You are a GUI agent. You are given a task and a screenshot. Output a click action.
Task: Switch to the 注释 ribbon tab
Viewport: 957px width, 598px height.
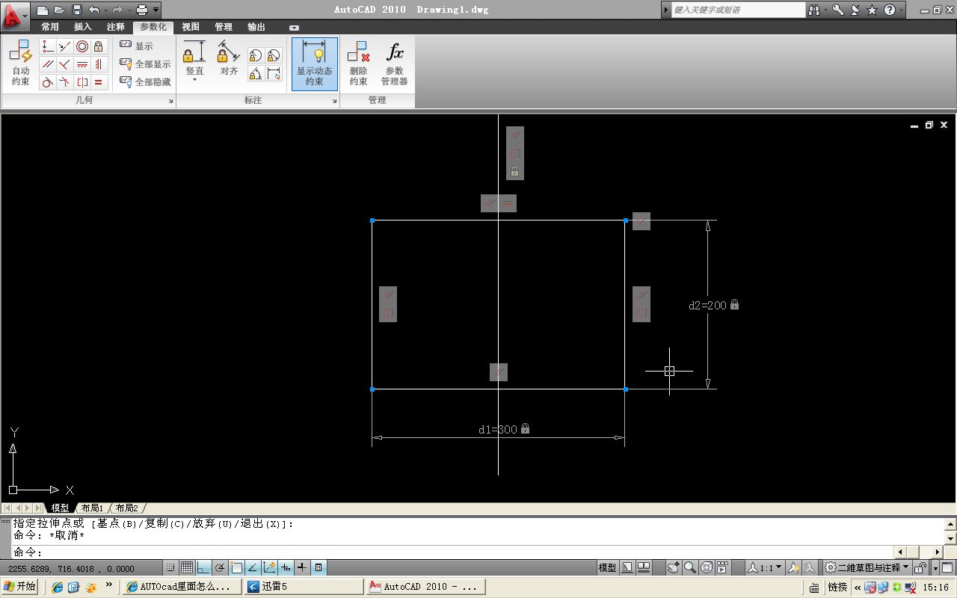tap(116, 27)
